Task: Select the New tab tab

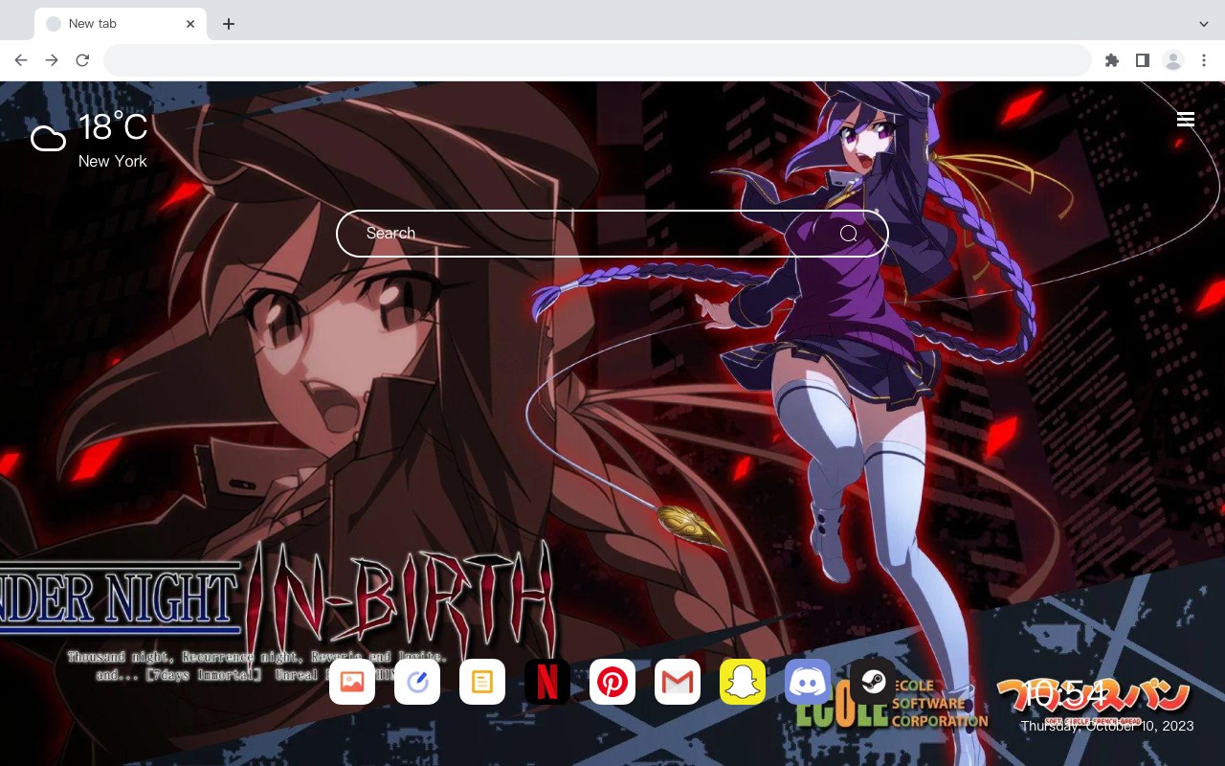Action: (121, 24)
